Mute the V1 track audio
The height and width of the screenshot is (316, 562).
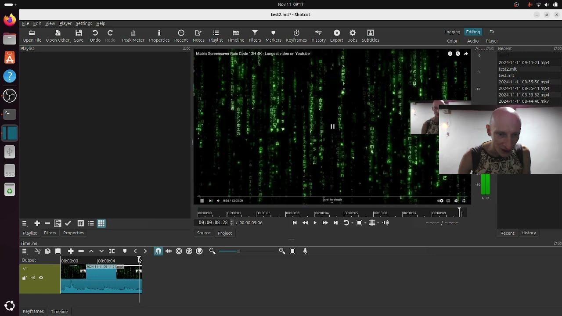(x=32, y=278)
